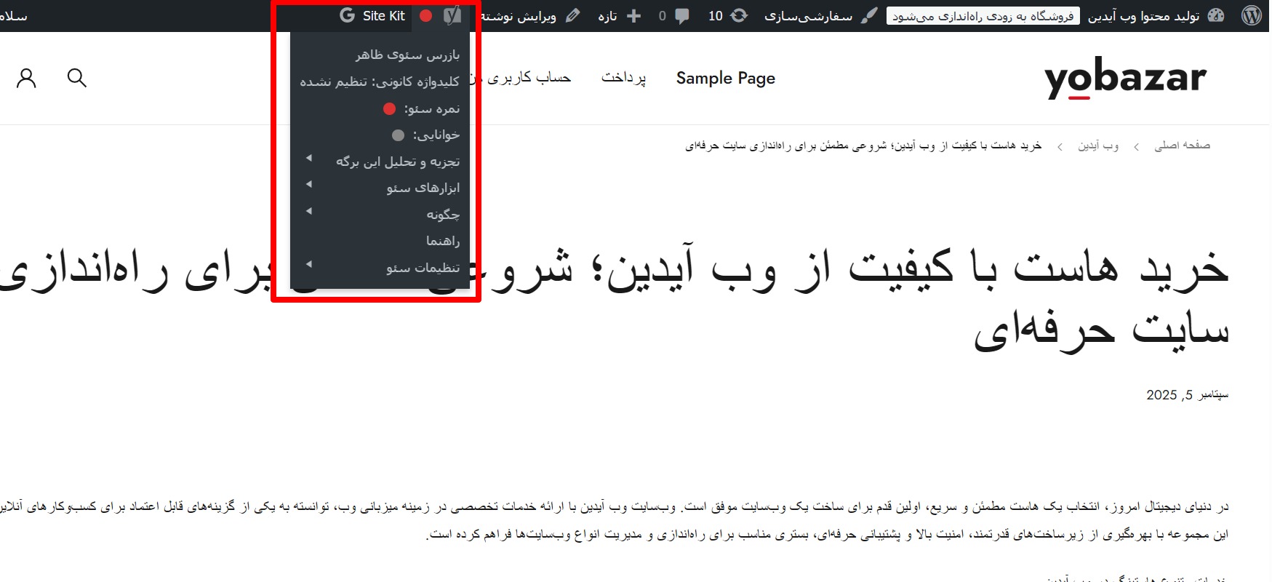Click the WordPress logo in admin bar
The height and width of the screenshot is (582, 1272).
click(1251, 15)
